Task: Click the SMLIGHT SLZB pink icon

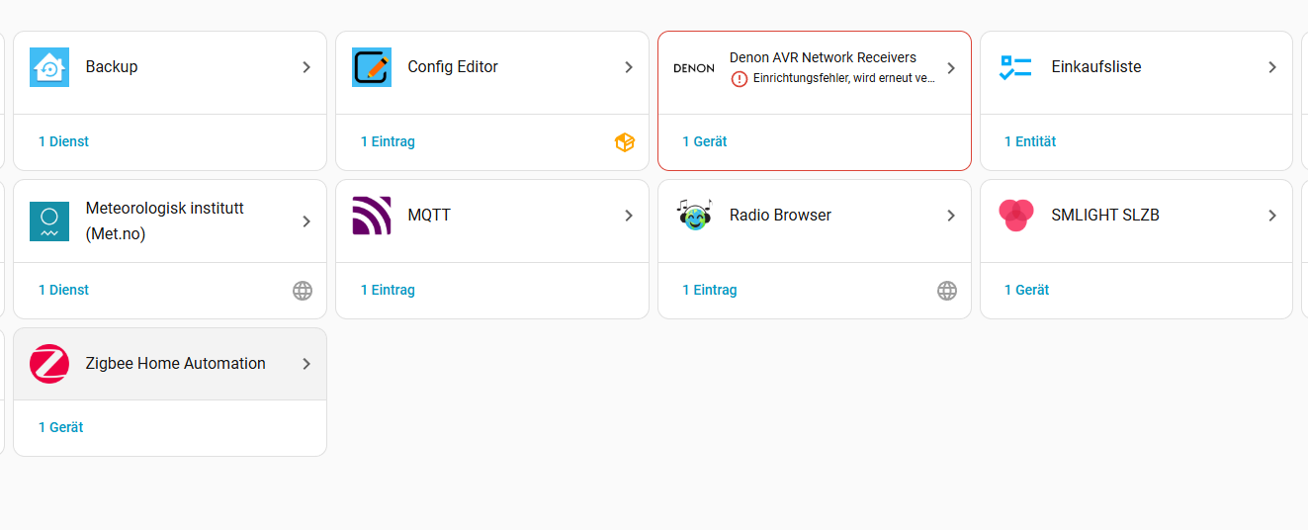Action: (x=1015, y=215)
